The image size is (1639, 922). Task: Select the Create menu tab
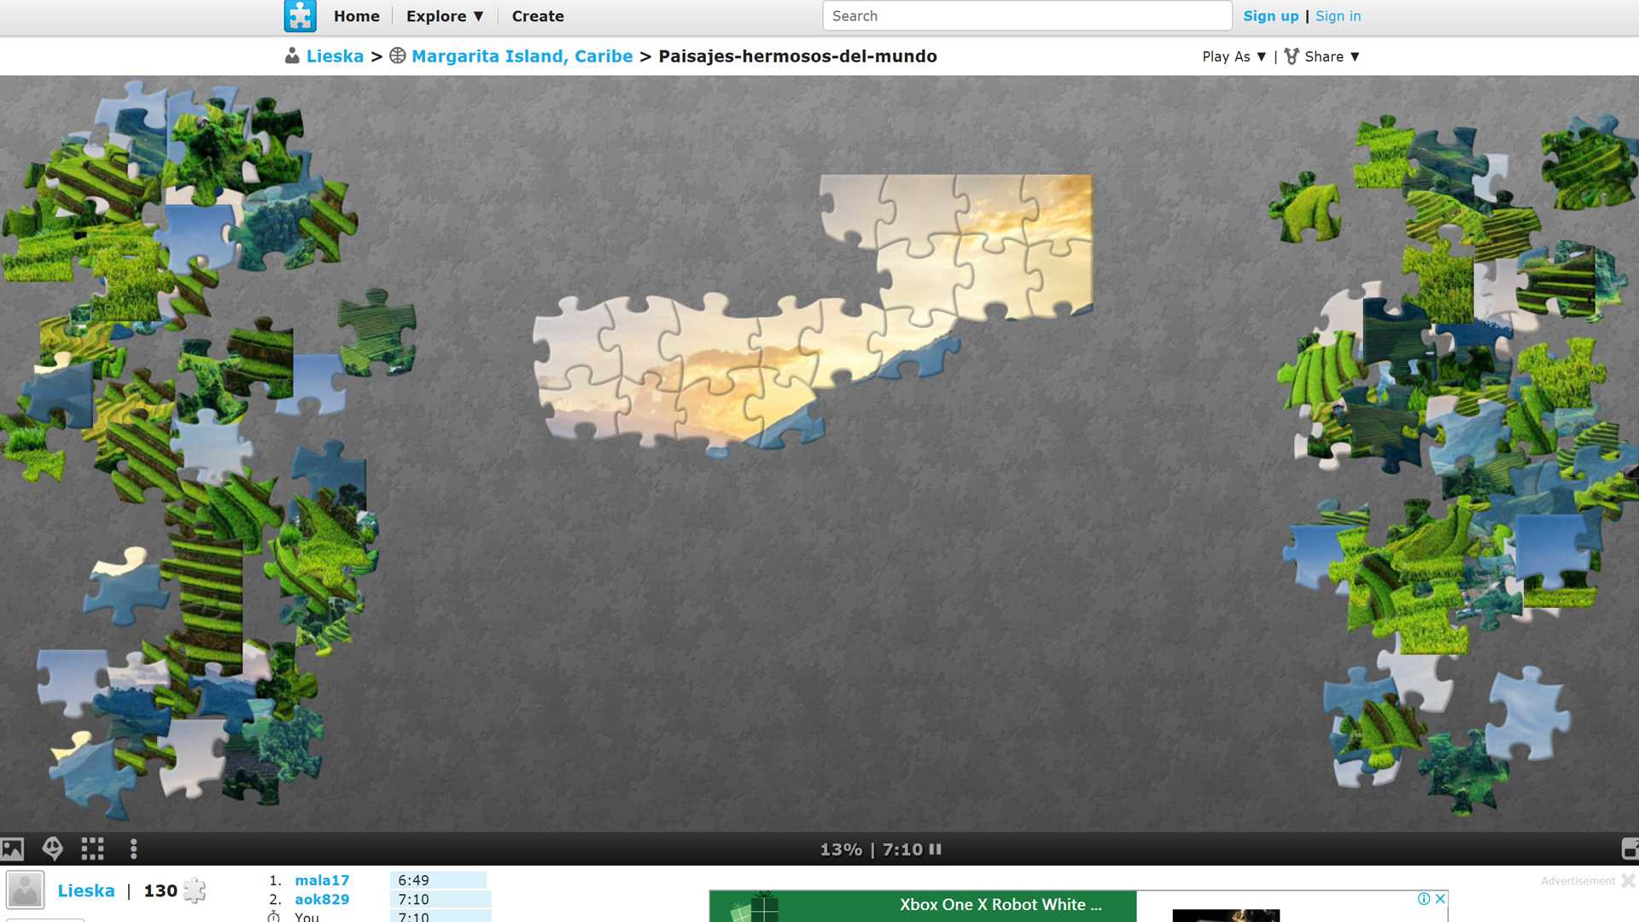tap(536, 15)
